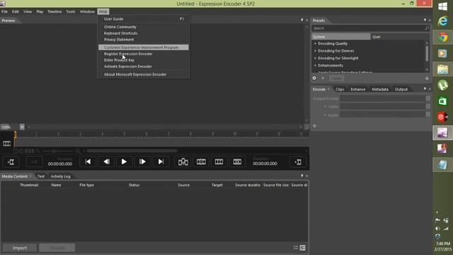The width and height of the screenshot is (453, 255).
Task: Open uTorrent from the sidebar
Action: pyautogui.click(x=442, y=85)
